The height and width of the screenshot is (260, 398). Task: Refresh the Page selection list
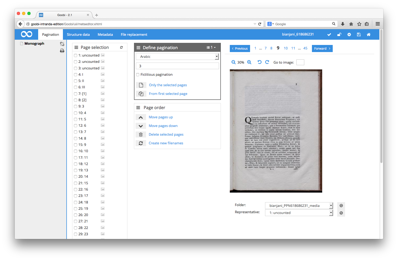point(121,47)
